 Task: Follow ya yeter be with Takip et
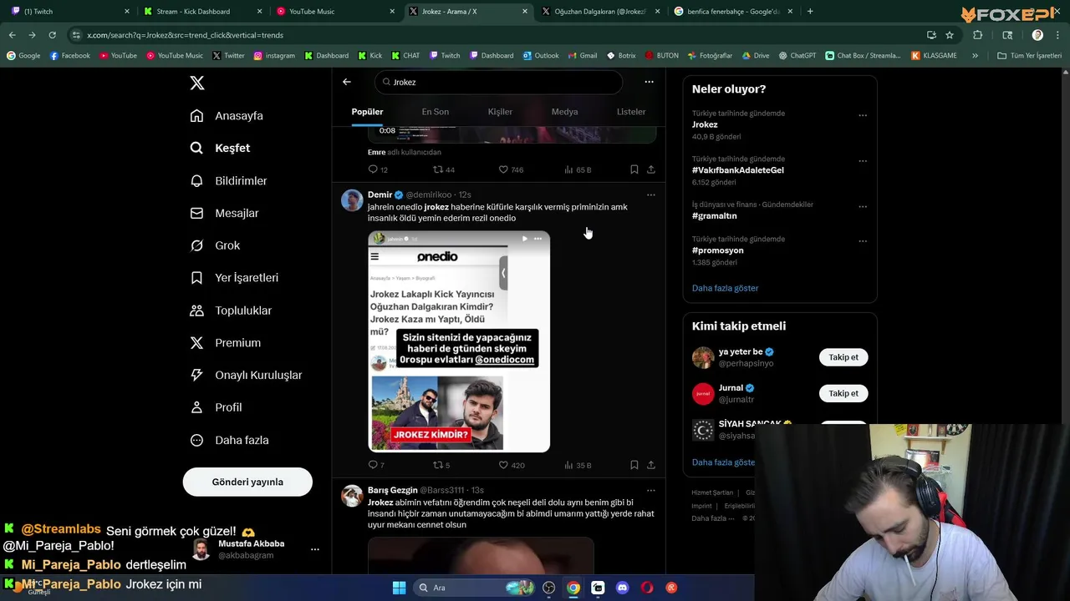(x=843, y=357)
